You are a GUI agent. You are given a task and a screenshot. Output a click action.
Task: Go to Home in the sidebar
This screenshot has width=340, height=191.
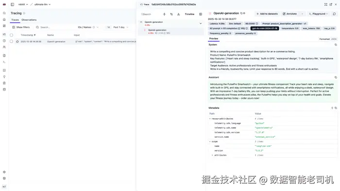pyautogui.click(x=4, y=19)
